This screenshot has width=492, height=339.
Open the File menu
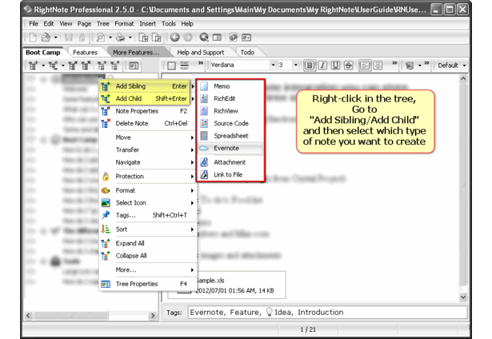pyautogui.click(x=34, y=24)
